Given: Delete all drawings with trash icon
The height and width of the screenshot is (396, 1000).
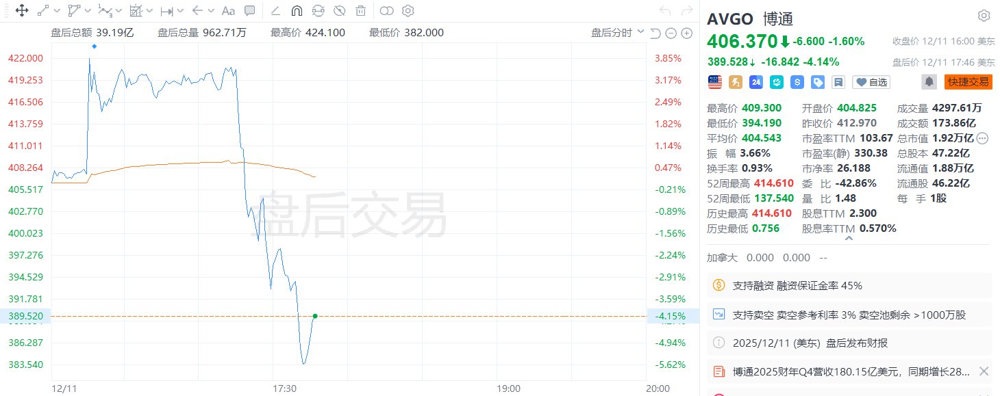Looking at the screenshot, I should click(x=360, y=11).
